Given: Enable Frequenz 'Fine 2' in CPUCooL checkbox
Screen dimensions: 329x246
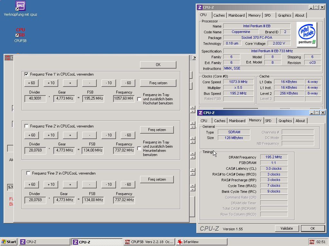Looking at the screenshot, I should 26,126.
